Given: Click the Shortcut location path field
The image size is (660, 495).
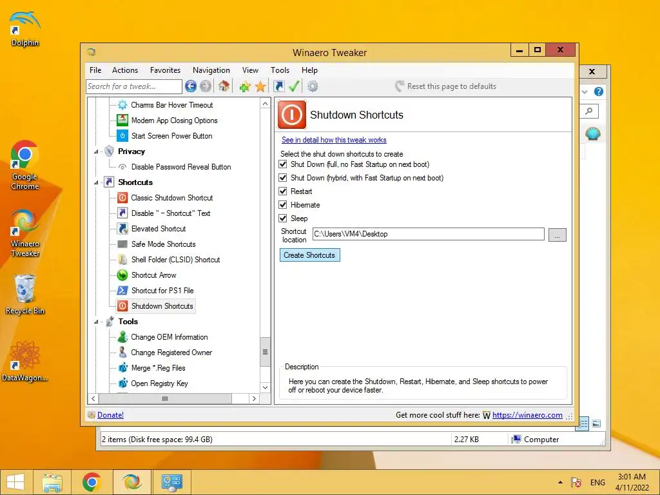Looking at the screenshot, I should [x=428, y=234].
